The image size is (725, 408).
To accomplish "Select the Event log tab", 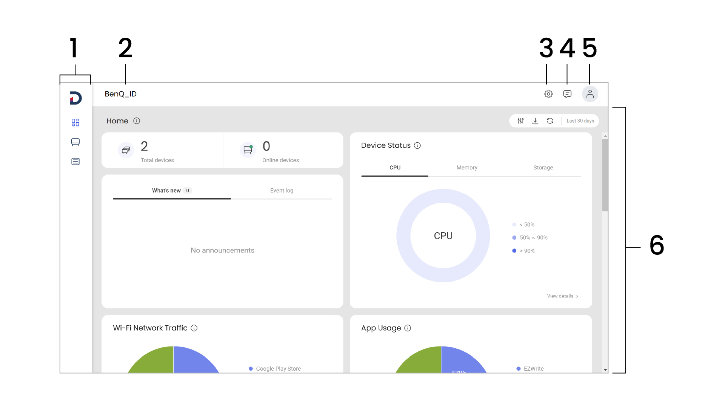I will 282,191.
